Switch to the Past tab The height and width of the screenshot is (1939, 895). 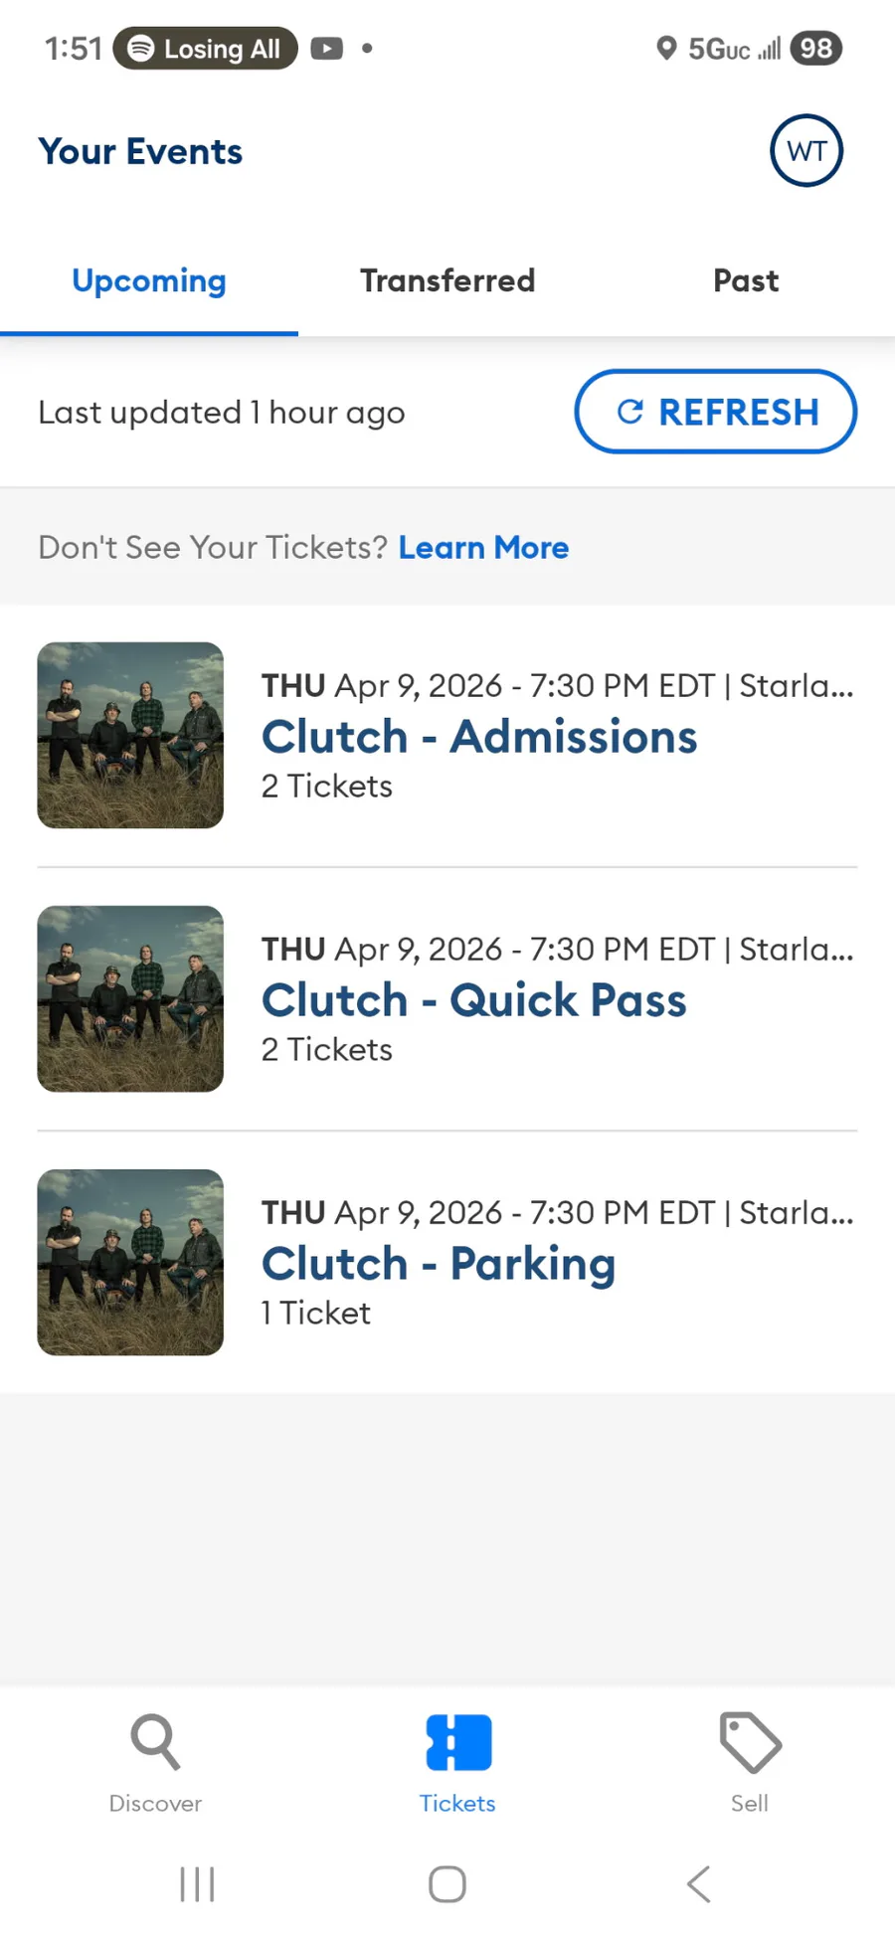[746, 281]
